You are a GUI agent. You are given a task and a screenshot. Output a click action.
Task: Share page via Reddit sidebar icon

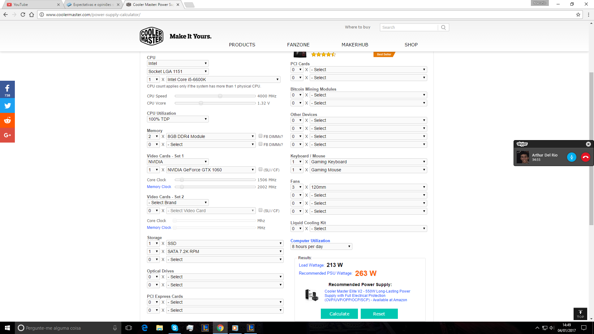tap(7, 120)
